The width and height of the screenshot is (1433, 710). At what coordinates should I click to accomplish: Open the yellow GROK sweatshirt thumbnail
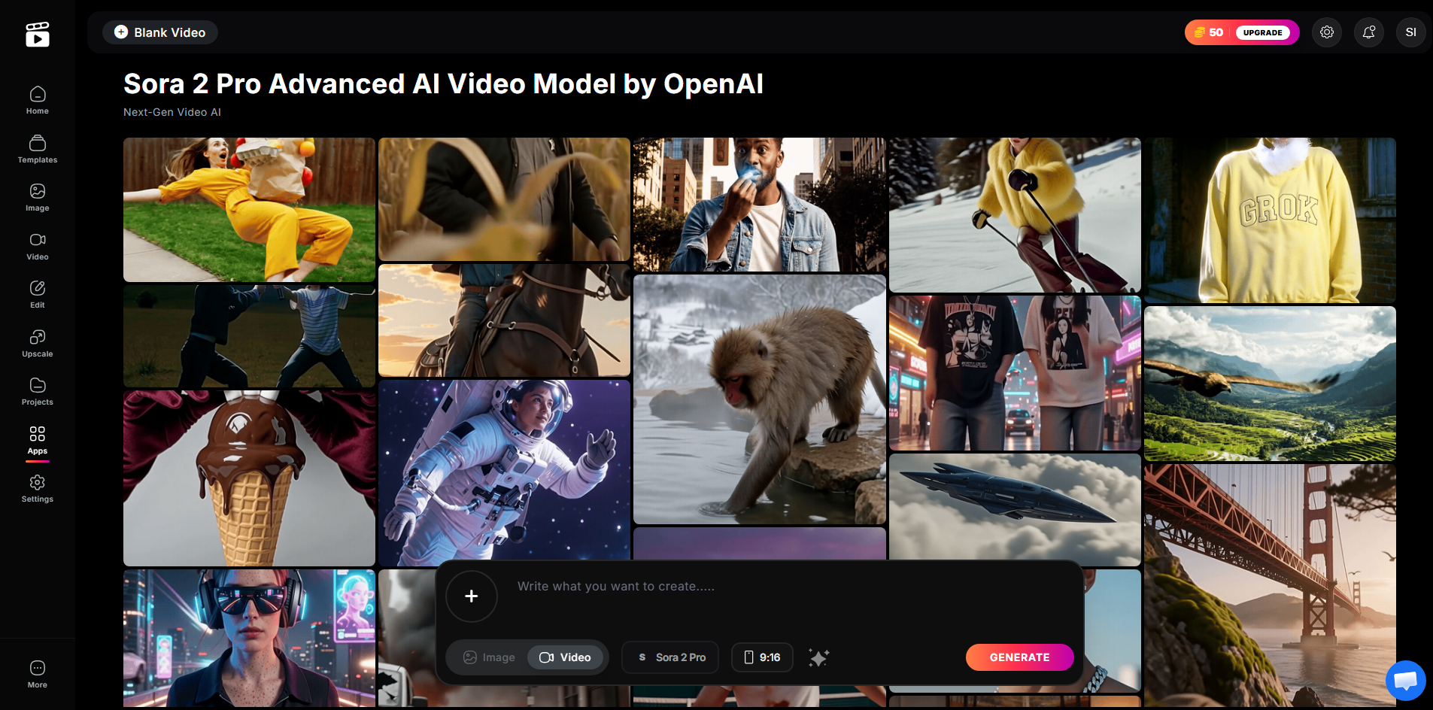pos(1270,220)
